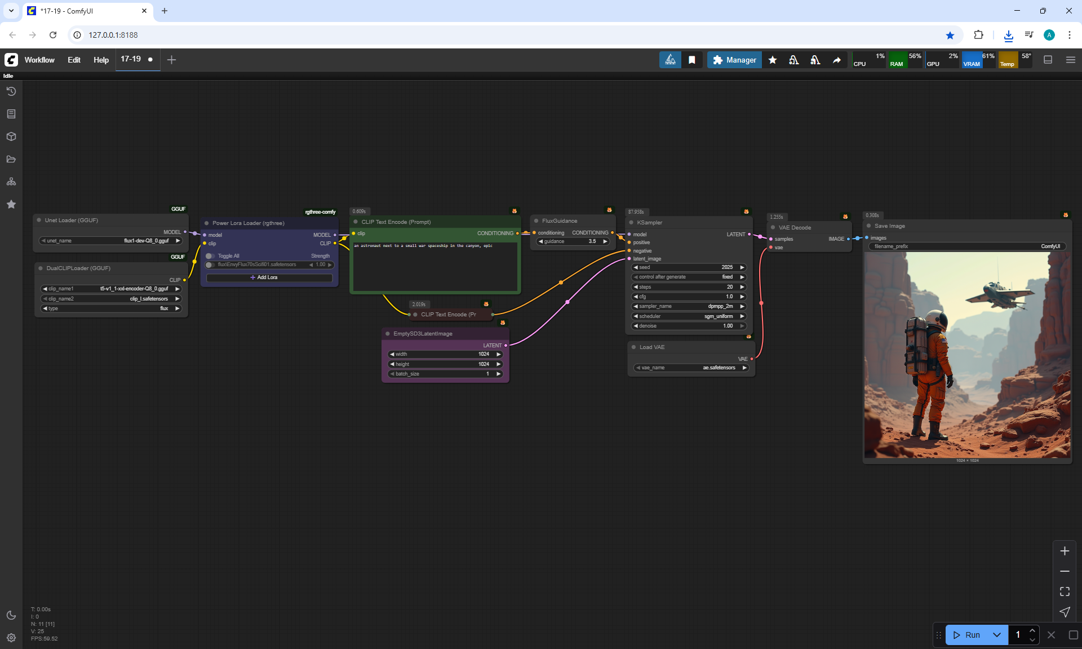Viewport: 1082px width, 649px height.
Task: Click the astronaut output image preview
Action: coord(967,355)
